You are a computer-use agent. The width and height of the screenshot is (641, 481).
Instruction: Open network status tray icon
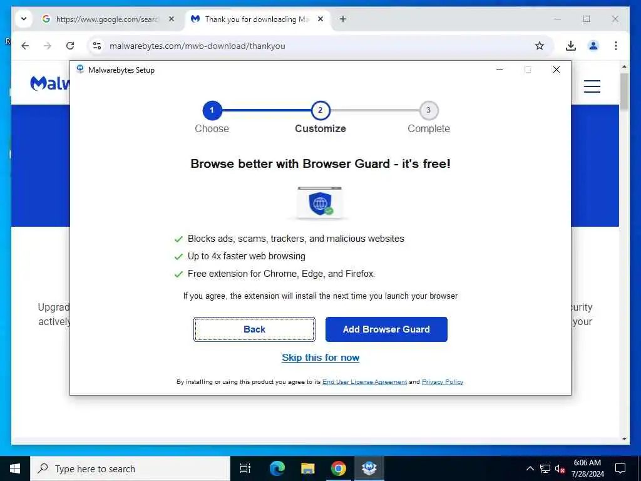click(545, 468)
